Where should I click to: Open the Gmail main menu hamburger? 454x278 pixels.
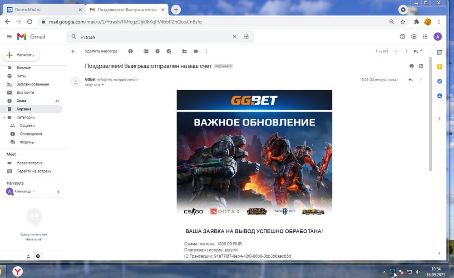tap(9, 37)
